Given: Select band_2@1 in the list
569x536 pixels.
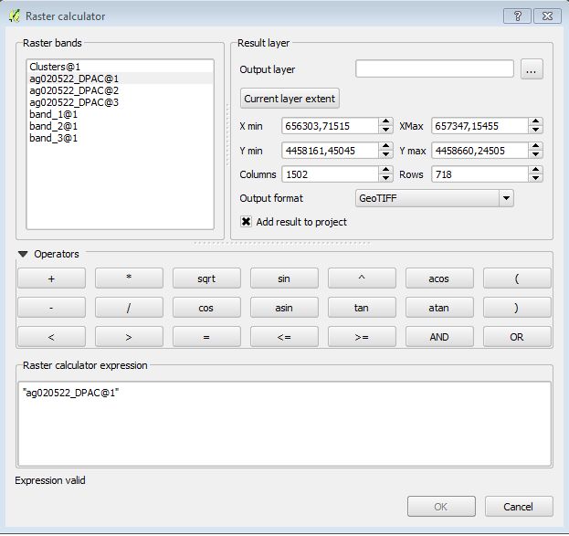Looking at the screenshot, I should (x=121, y=126).
